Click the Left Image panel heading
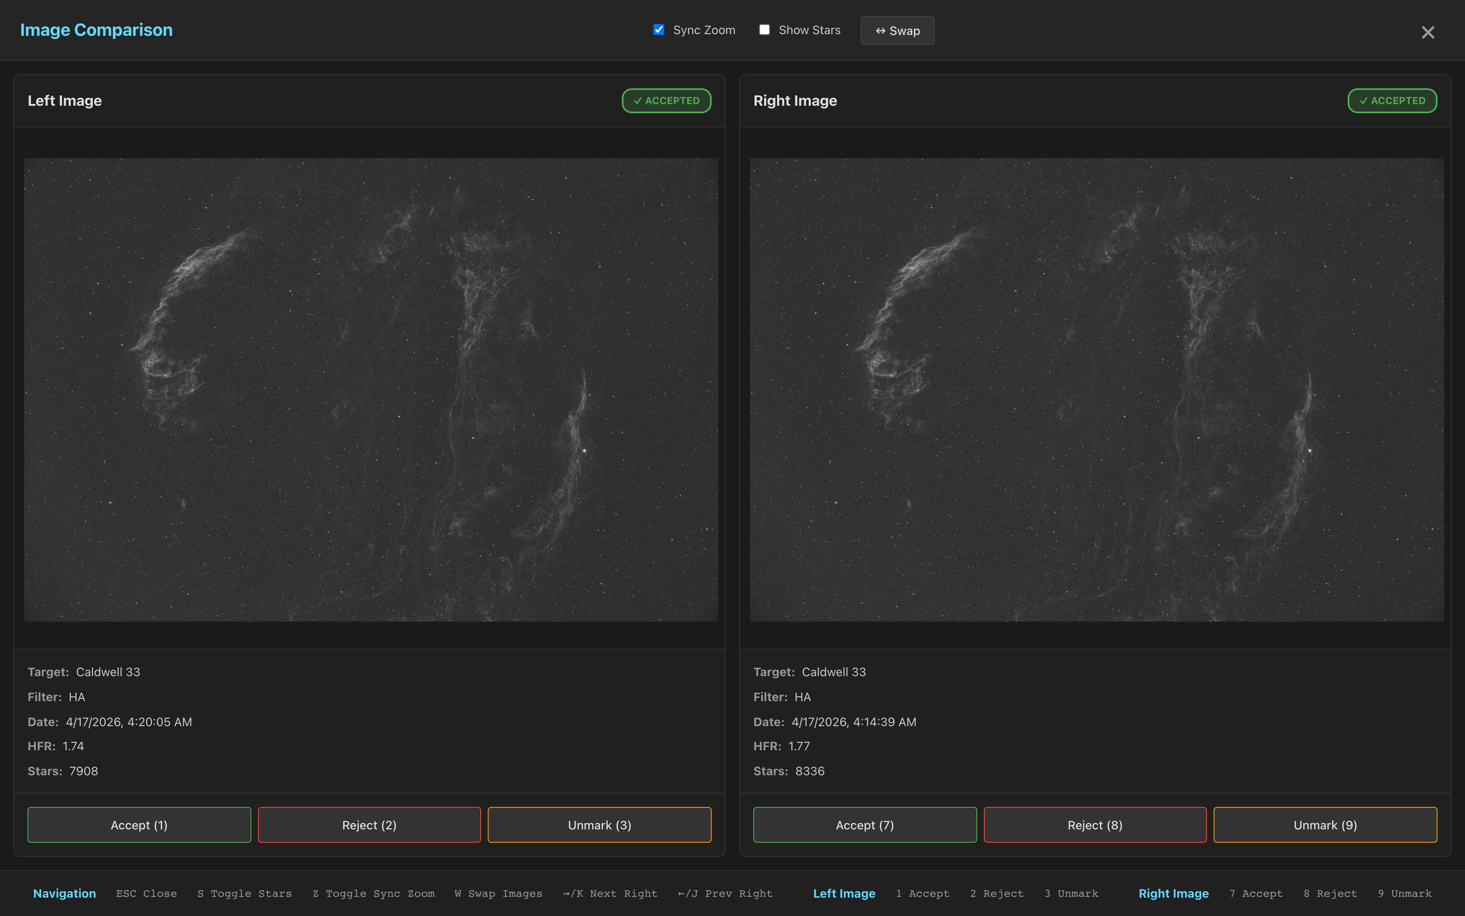 [x=65, y=101]
